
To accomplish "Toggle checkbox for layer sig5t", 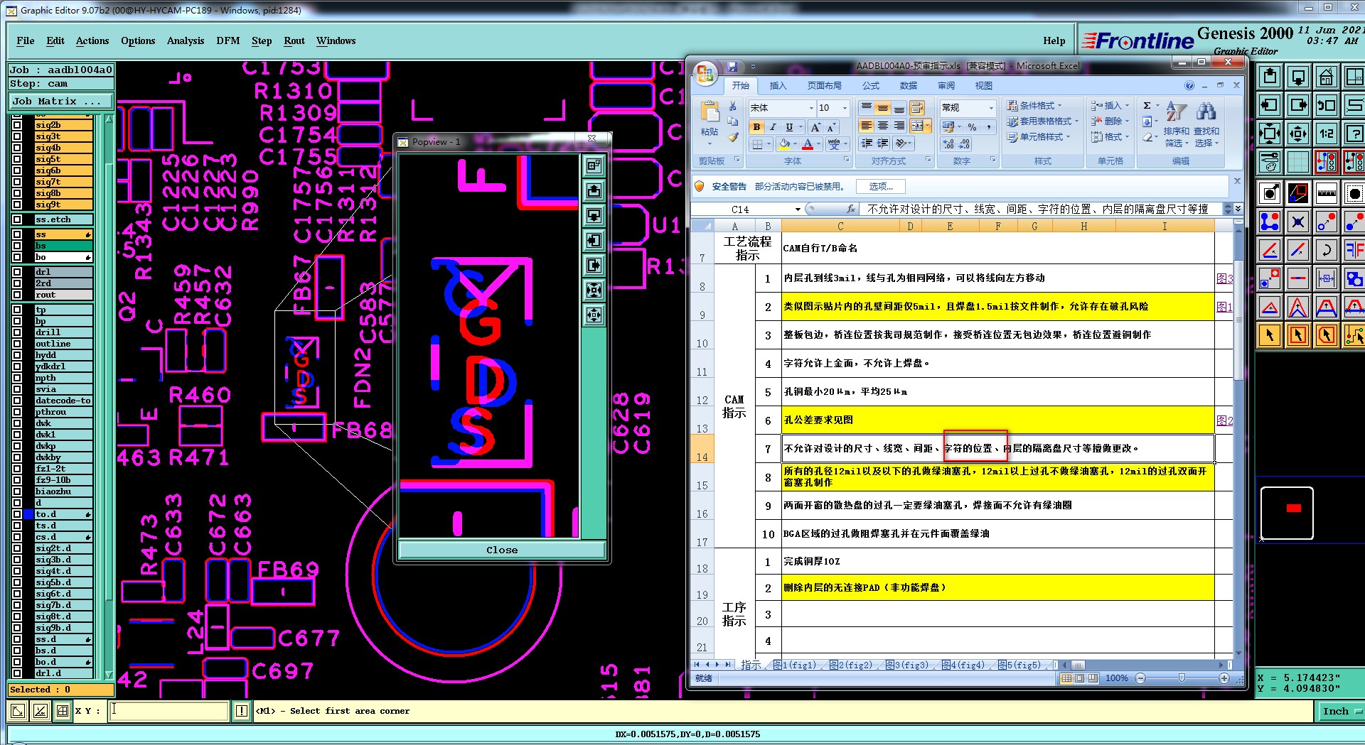I will pyautogui.click(x=17, y=159).
